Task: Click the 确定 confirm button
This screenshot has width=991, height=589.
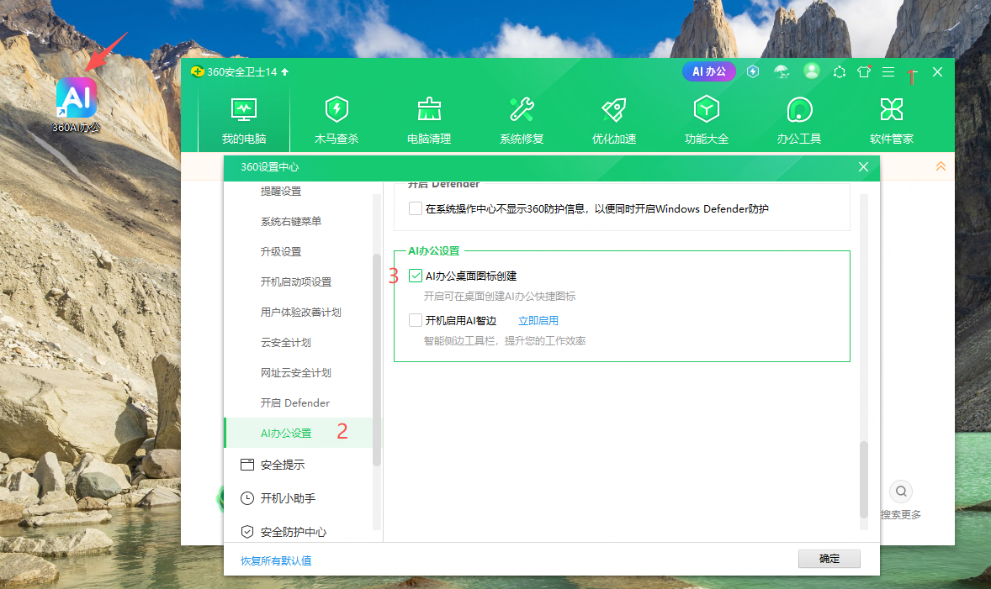Action: pos(829,558)
